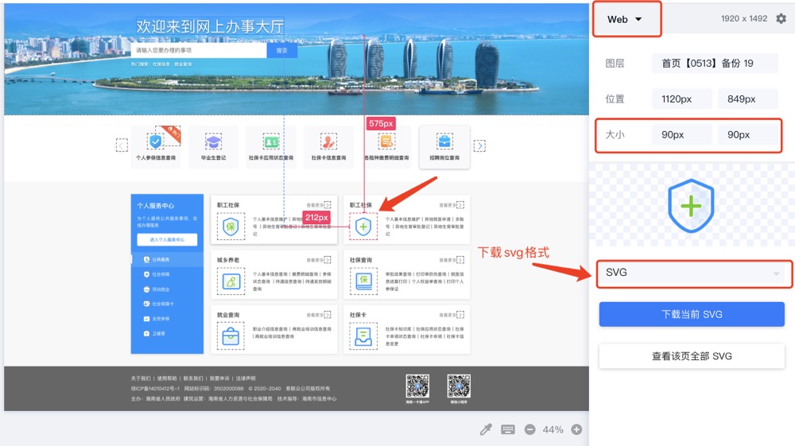Open the 关于我们 footer link
The height and width of the screenshot is (446, 795).
coord(141,378)
